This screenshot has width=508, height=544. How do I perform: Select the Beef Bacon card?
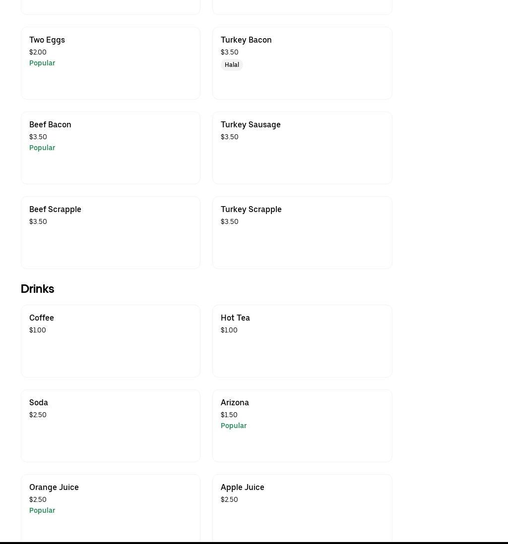click(x=111, y=148)
